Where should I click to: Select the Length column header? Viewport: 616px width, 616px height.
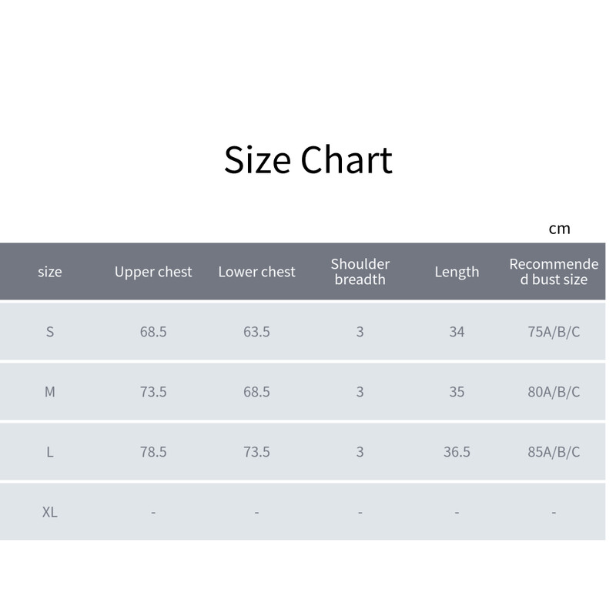tap(457, 272)
